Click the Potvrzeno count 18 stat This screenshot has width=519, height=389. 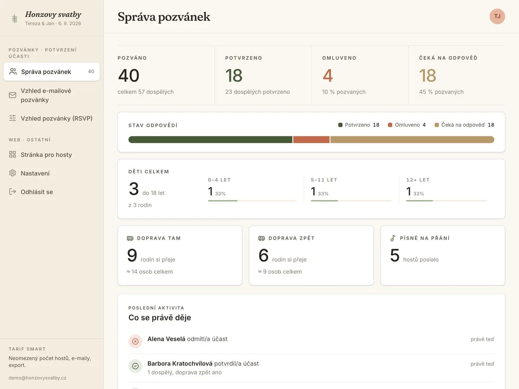coord(234,76)
